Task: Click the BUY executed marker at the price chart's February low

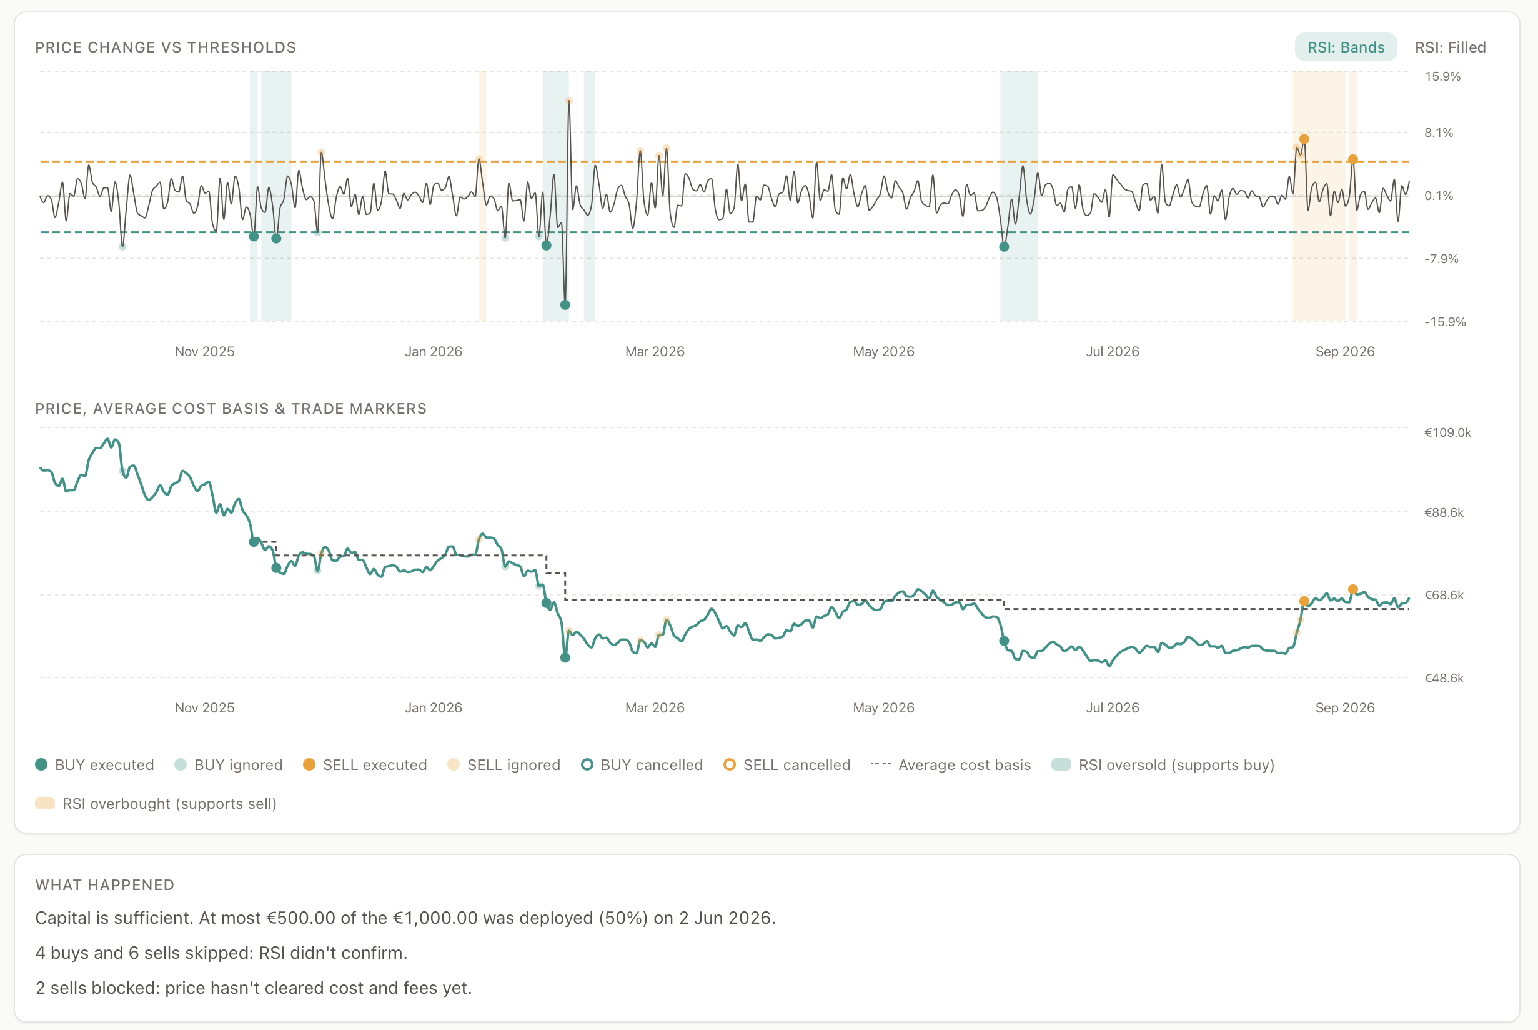Action: [565, 657]
